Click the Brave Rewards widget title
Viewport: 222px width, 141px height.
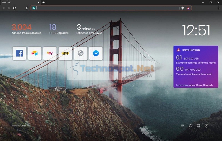[x=191, y=50]
